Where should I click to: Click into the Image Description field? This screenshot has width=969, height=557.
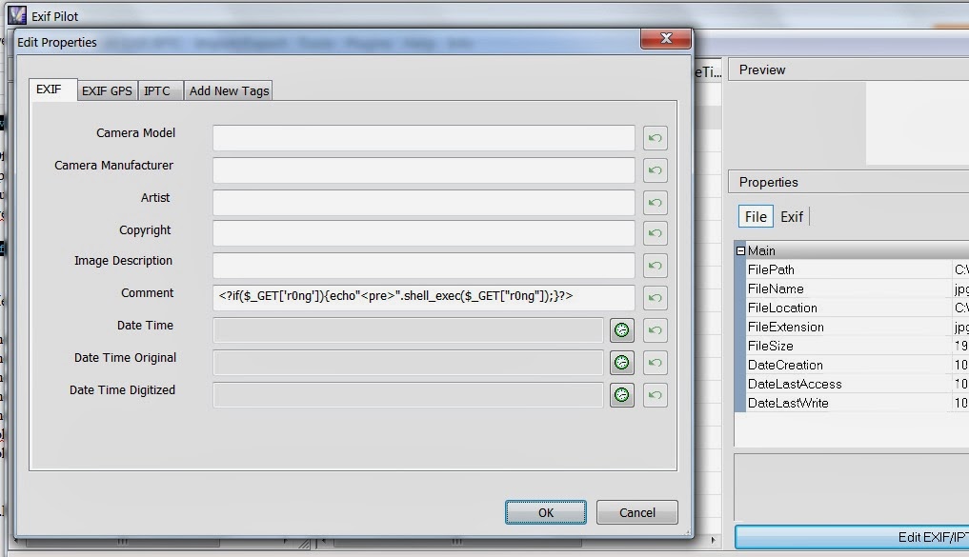[x=423, y=266]
